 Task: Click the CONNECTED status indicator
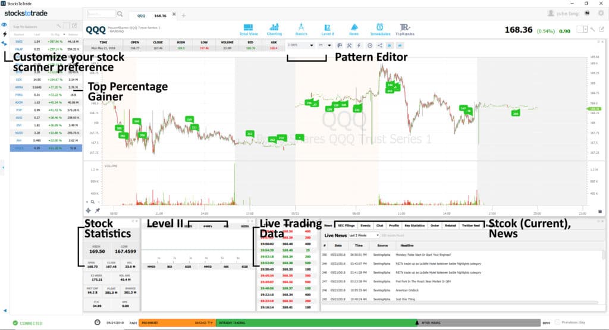pyautogui.click(x=27, y=323)
